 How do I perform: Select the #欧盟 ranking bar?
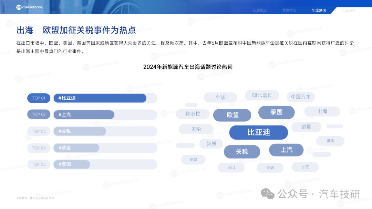[76, 148]
